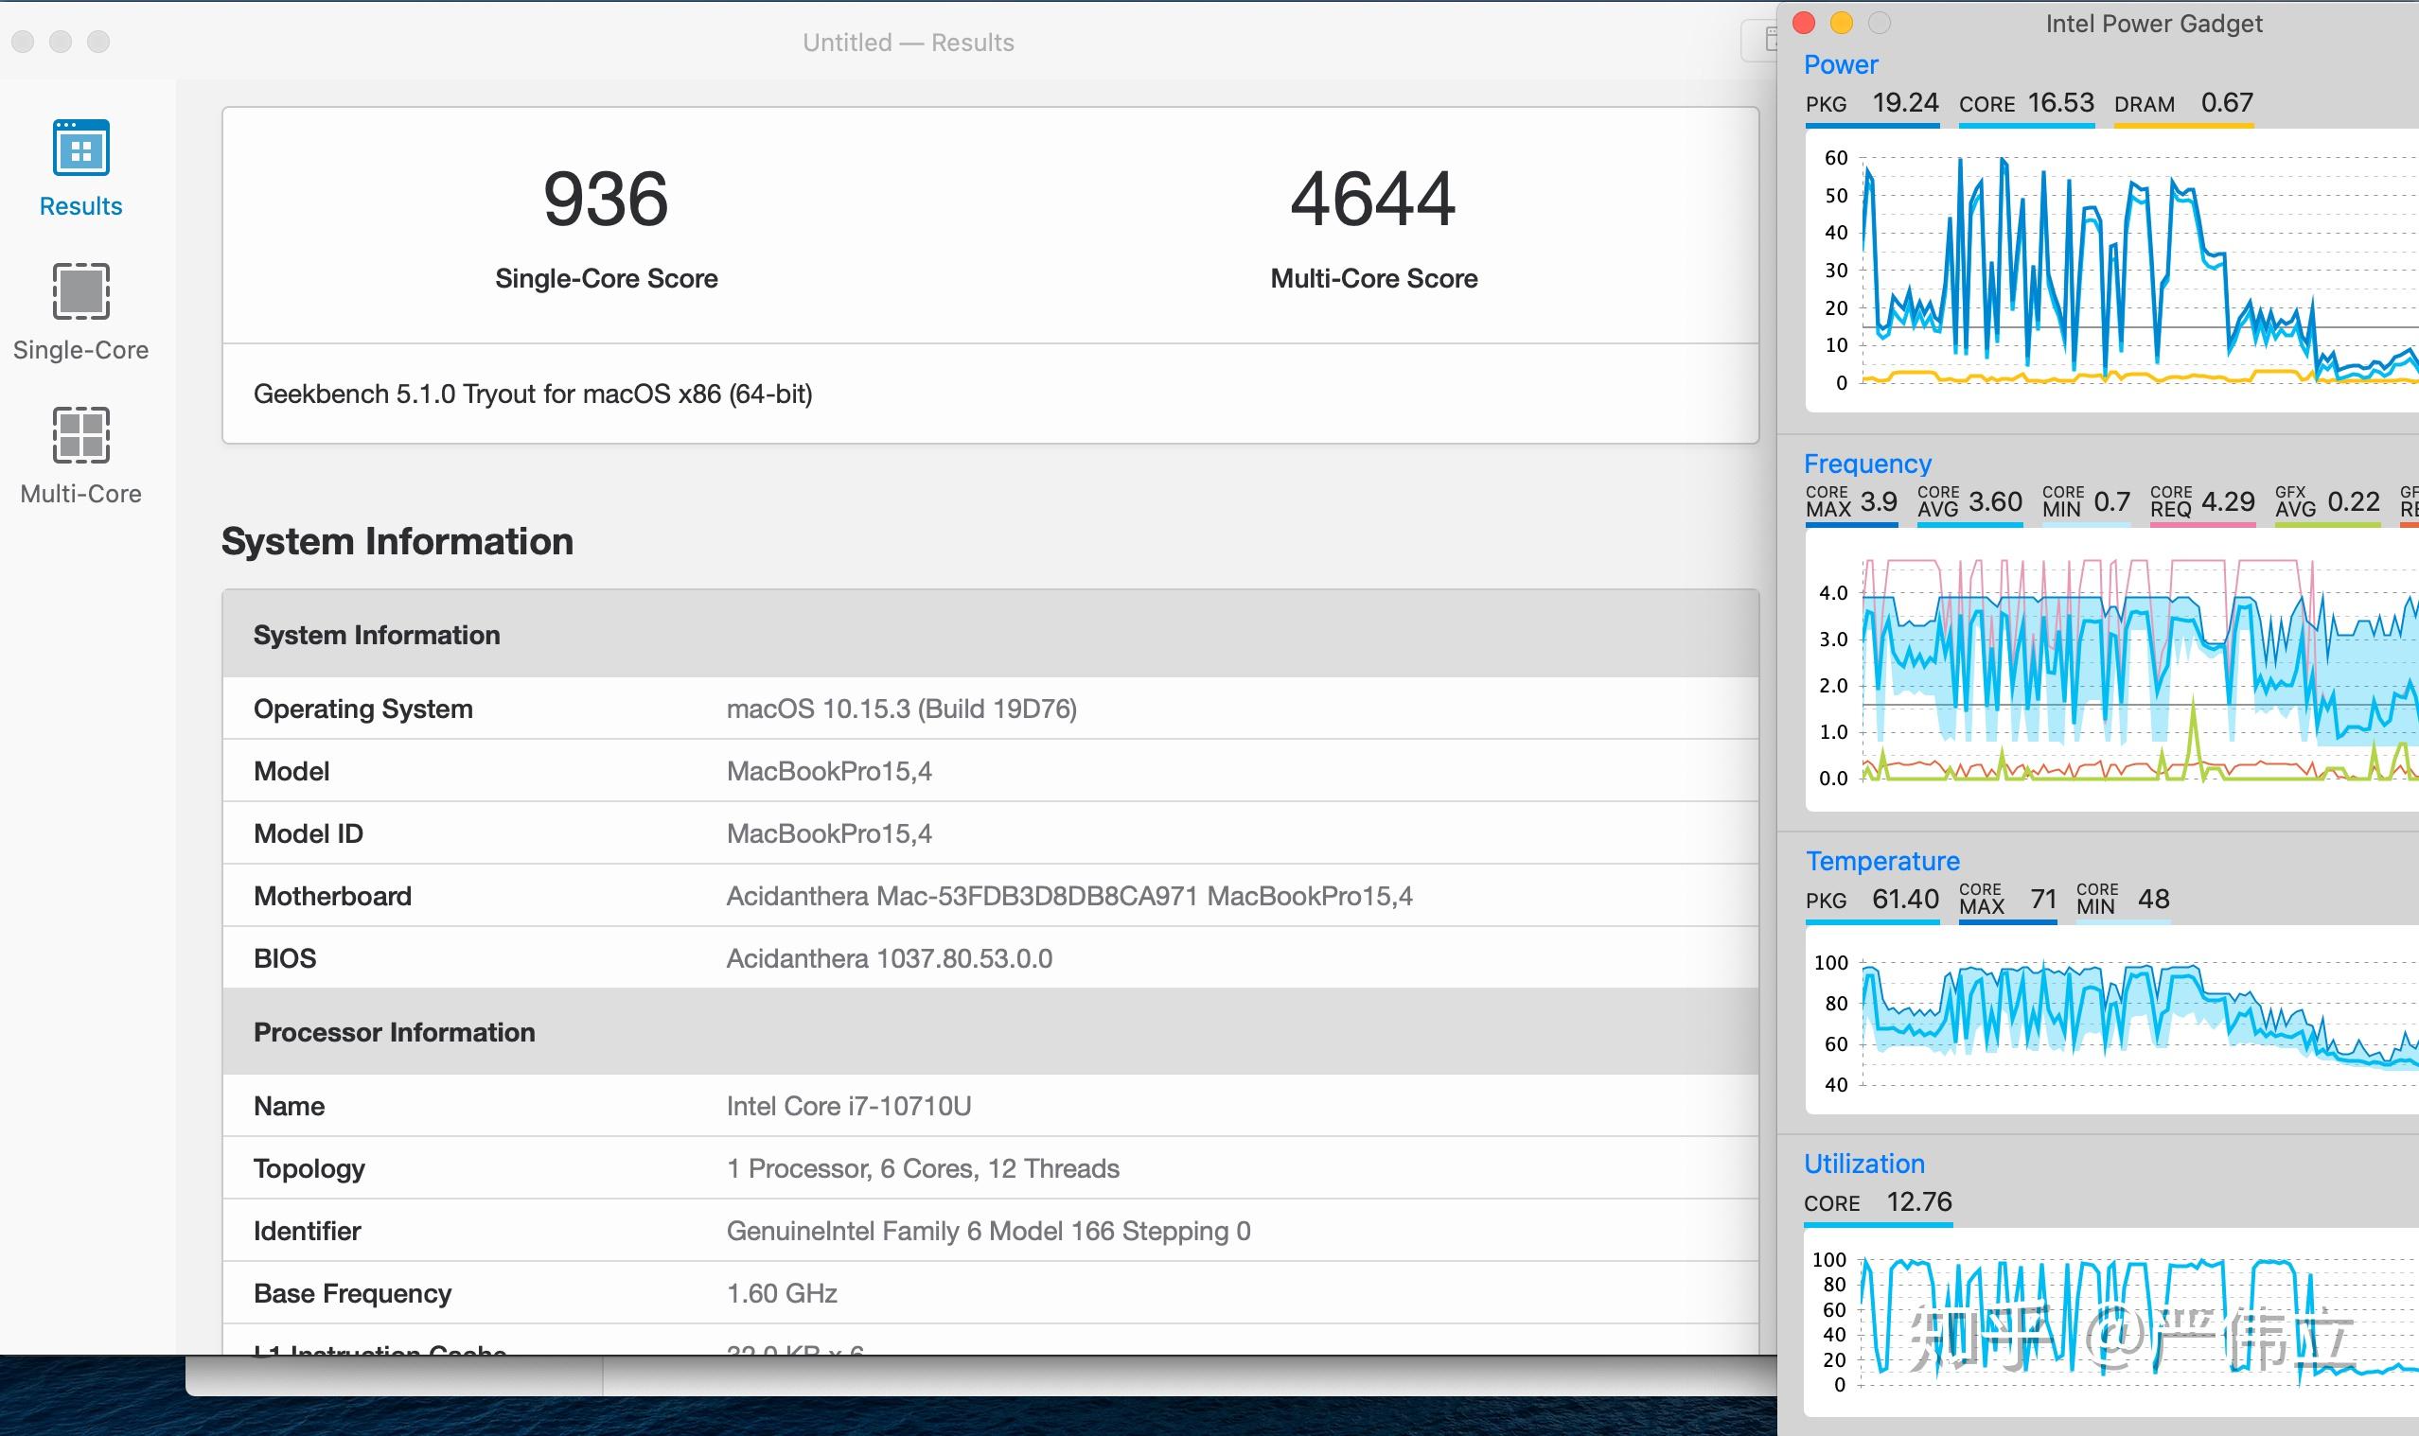Select the Multi-Core sidebar icon
Image resolution: width=2419 pixels, height=1436 pixels.
pyautogui.click(x=80, y=434)
